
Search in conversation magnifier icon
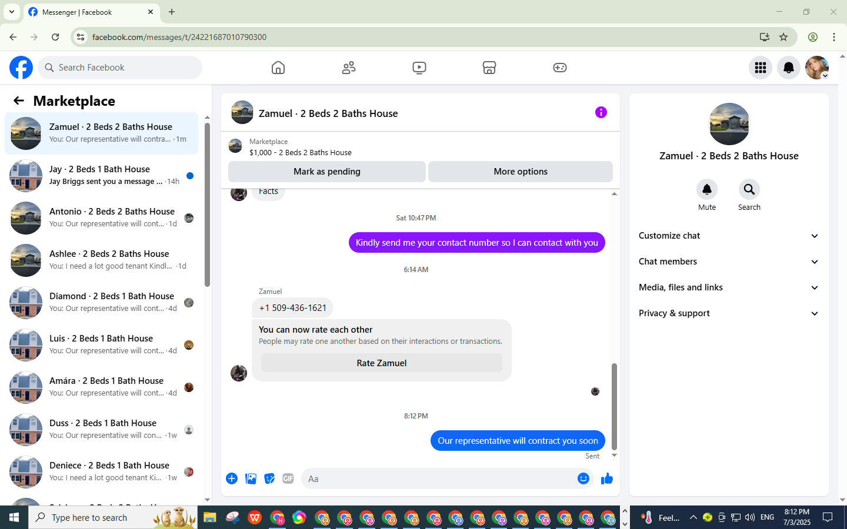tap(749, 189)
